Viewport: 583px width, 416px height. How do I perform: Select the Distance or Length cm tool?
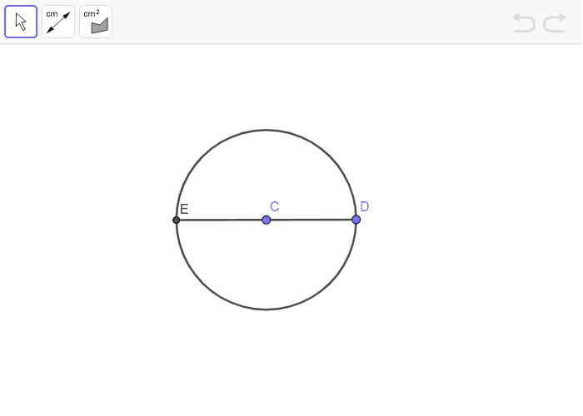point(58,22)
